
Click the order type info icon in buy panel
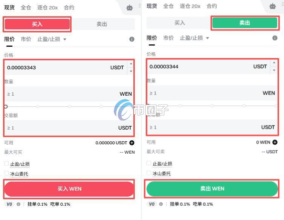coord(132,39)
